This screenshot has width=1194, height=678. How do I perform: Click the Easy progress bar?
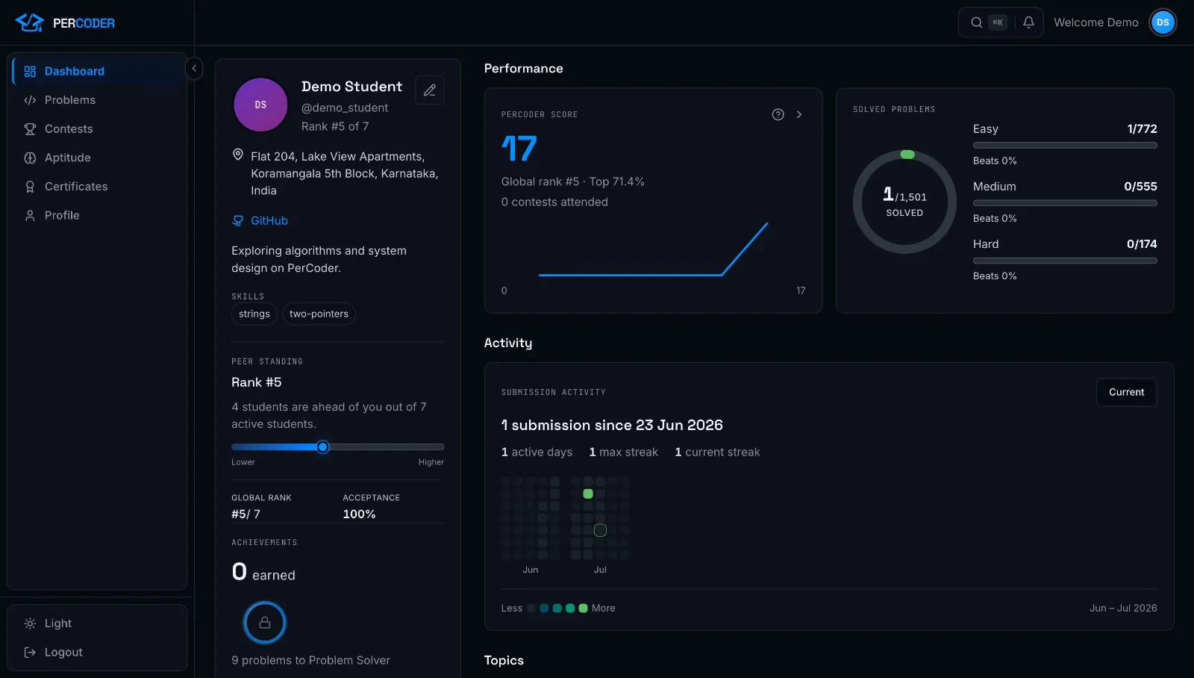click(1065, 146)
